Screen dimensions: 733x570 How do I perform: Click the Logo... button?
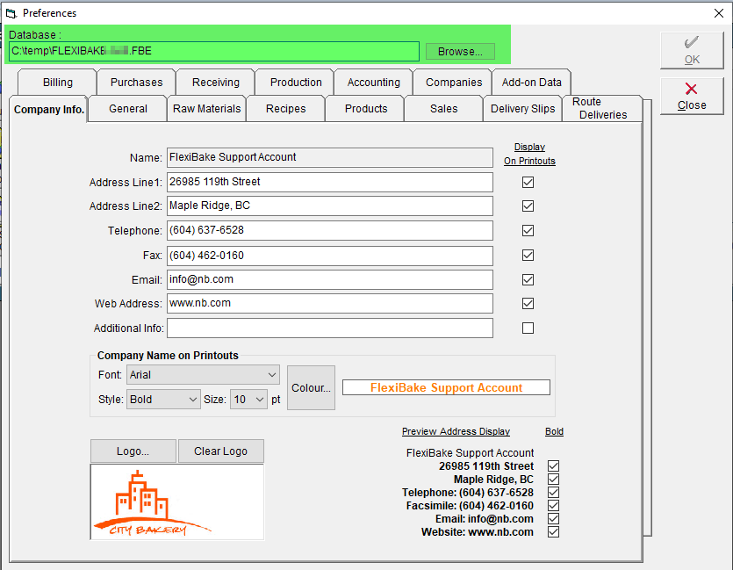[x=133, y=451]
